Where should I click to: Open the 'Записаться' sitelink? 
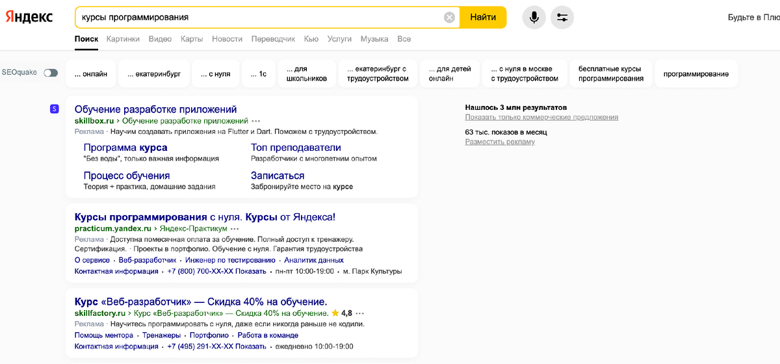point(278,175)
